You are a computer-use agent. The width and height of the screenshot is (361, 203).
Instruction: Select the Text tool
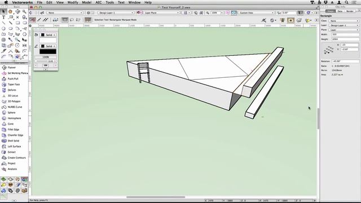[3, 17]
